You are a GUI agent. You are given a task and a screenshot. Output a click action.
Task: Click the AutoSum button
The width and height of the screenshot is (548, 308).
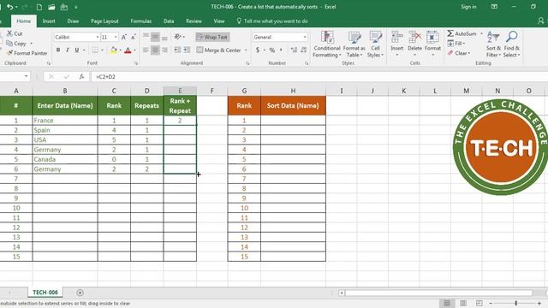click(x=462, y=33)
